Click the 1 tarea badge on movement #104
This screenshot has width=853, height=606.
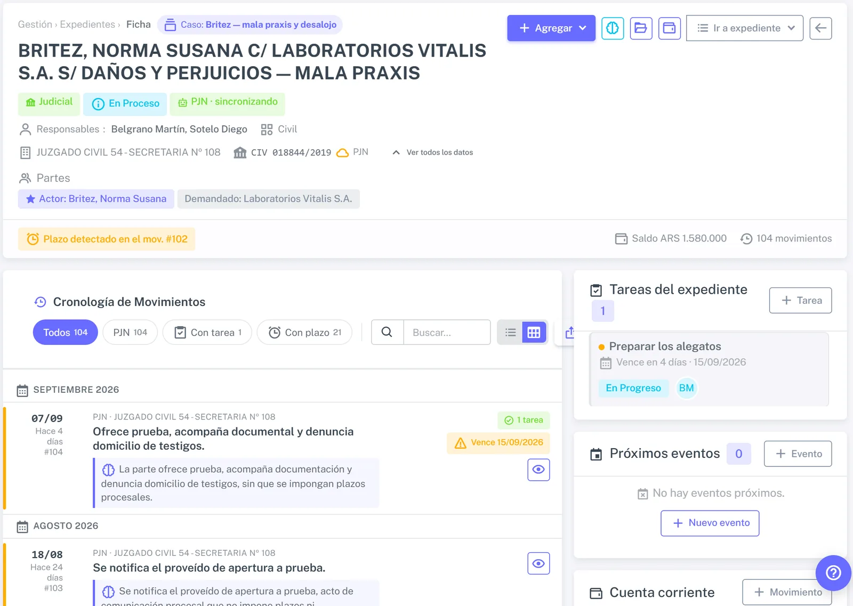[524, 420]
